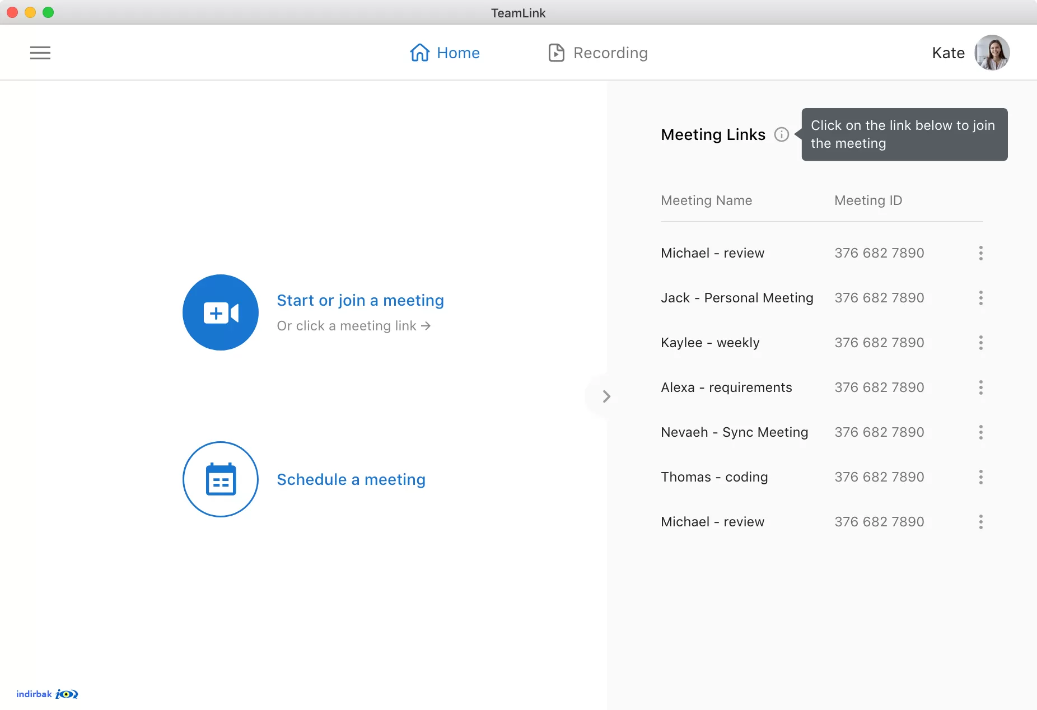
Task: Click the username Kate
Action: coord(948,53)
